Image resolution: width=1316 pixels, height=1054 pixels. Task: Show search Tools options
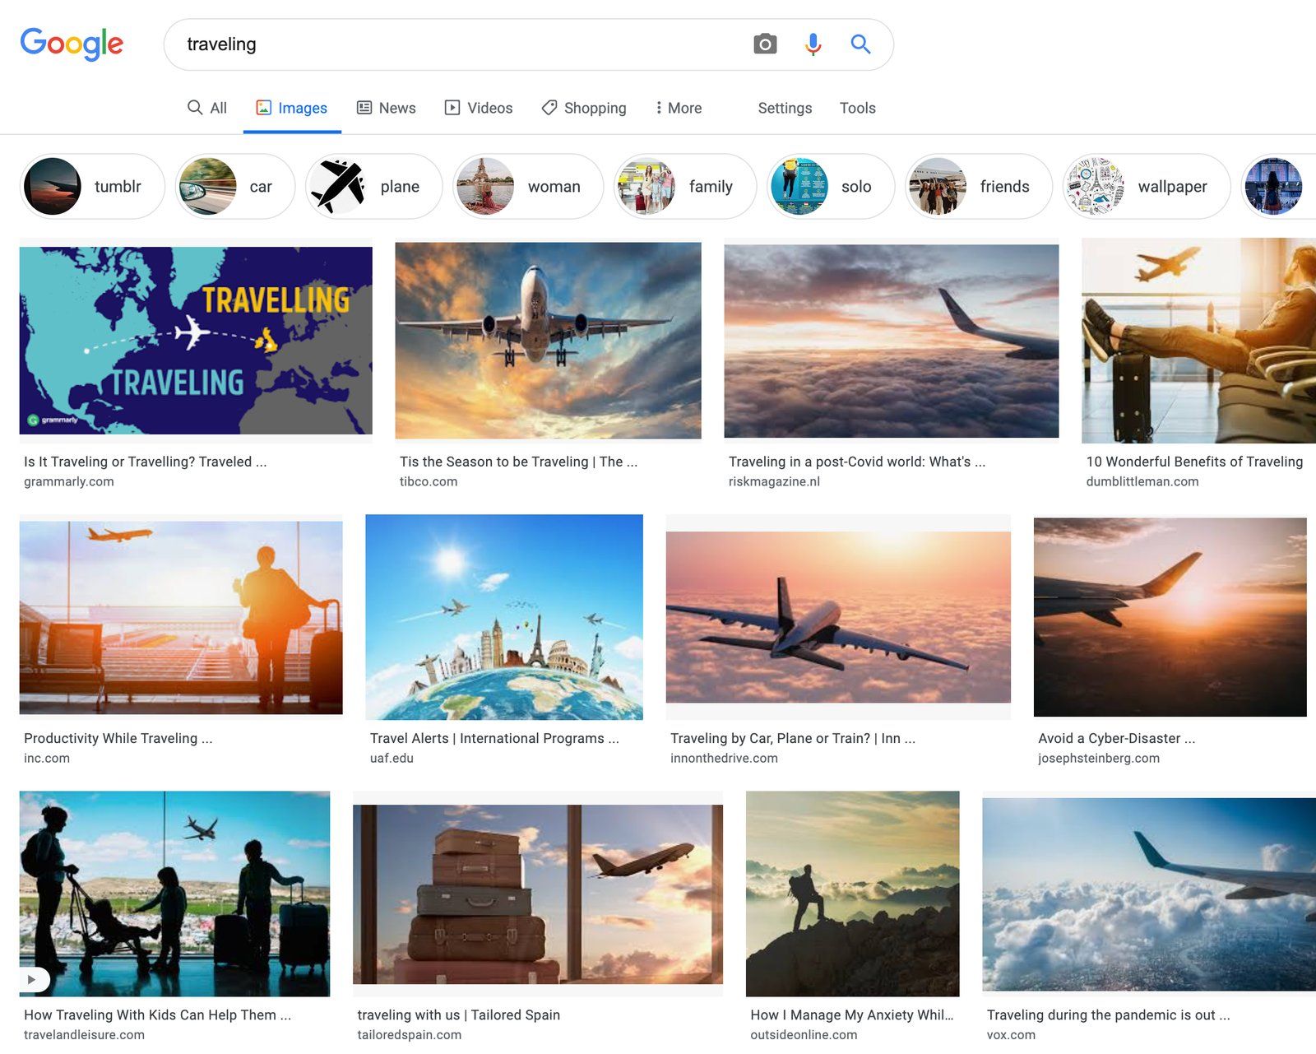(857, 108)
